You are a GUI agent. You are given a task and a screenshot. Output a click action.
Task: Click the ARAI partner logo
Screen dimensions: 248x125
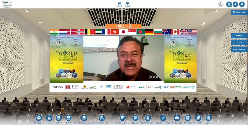(166, 87)
